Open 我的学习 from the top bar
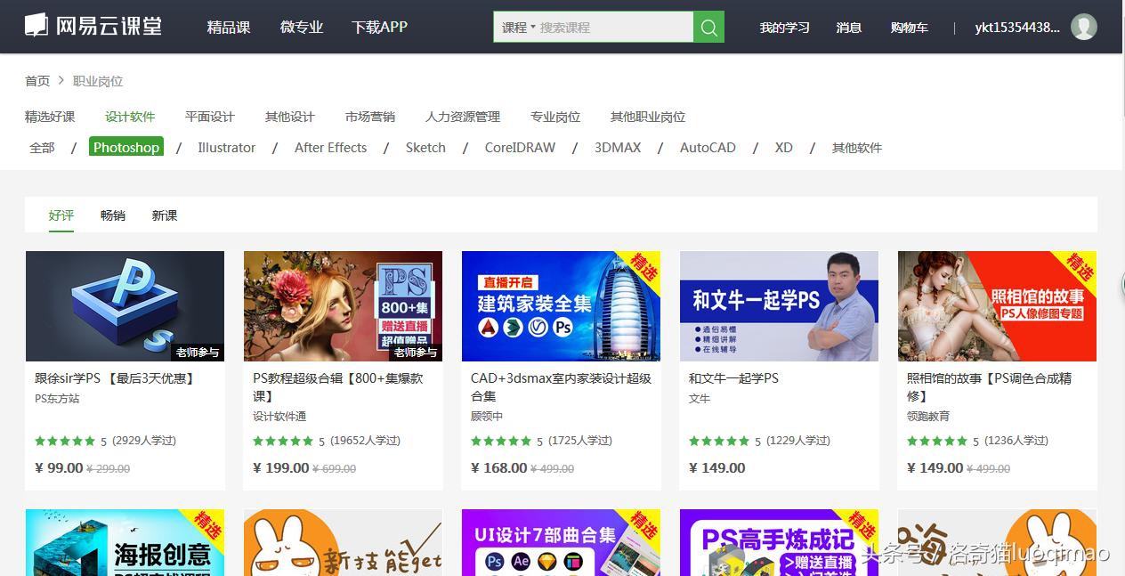1125x576 pixels. point(784,27)
